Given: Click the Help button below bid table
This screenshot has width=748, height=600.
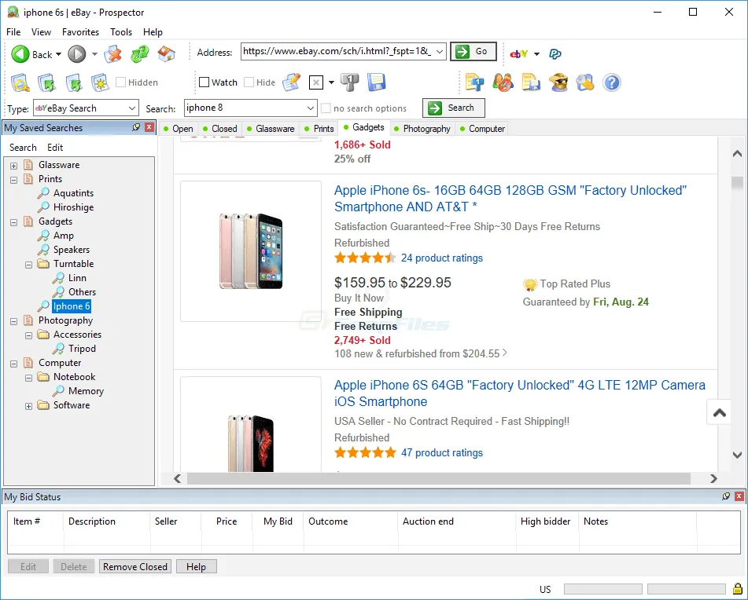Looking at the screenshot, I should 196,567.
